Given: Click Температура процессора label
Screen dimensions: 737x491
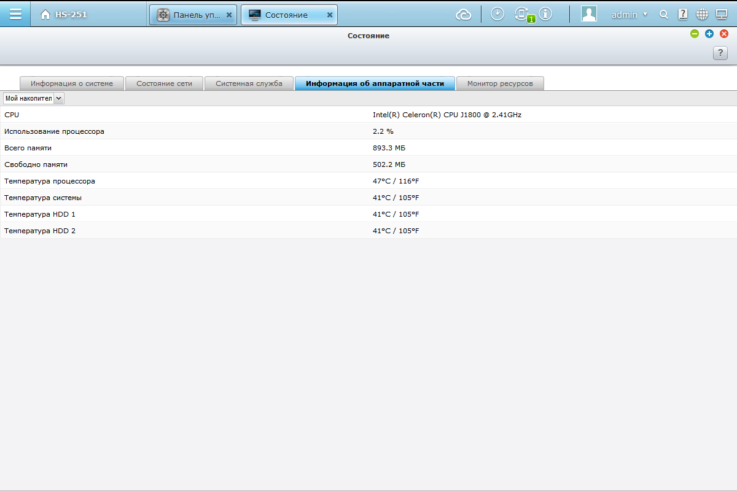Looking at the screenshot, I should (x=50, y=181).
